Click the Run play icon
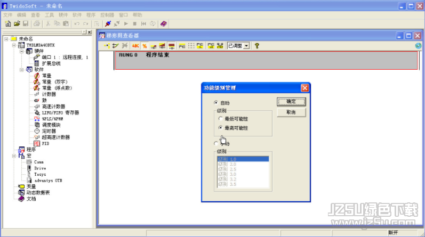The width and height of the screenshot is (425, 237). tap(126, 24)
